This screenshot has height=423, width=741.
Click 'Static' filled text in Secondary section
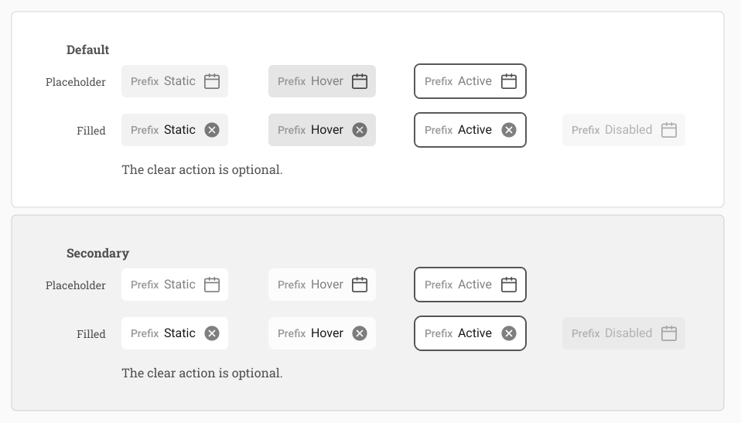[179, 333]
